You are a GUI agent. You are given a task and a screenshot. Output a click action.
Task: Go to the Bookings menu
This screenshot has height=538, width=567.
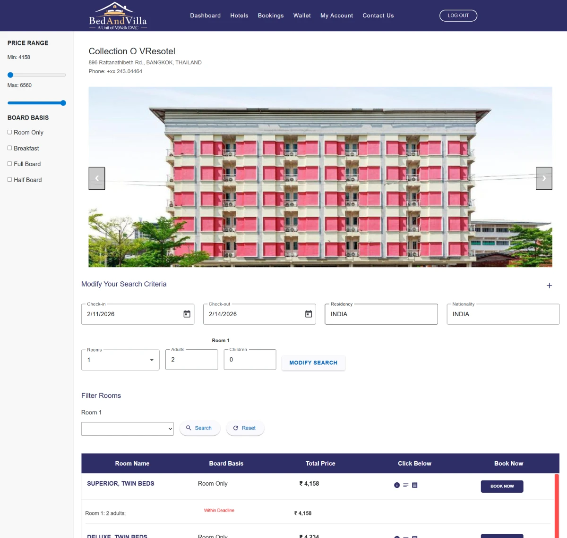point(271,16)
